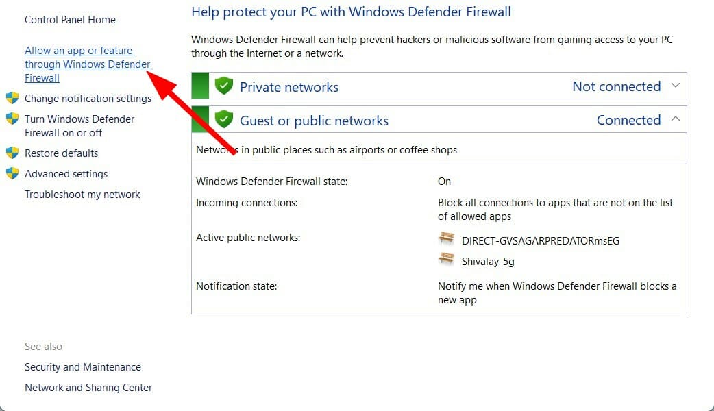The image size is (714, 411).
Task: Expand the Private networks section chevron
Action: point(676,86)
